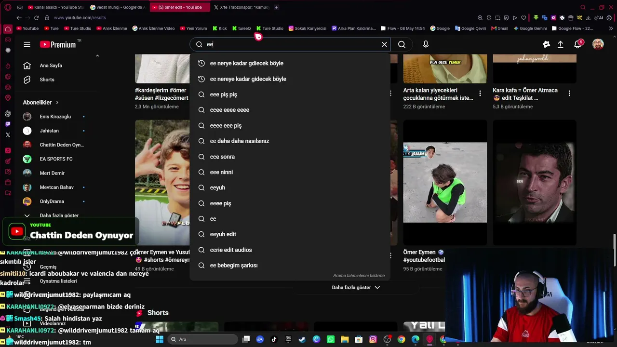Select suggestion 'ee bebegim şarkısı'
The width and height of the screenshot is (617, 347).
coord(290,265)
